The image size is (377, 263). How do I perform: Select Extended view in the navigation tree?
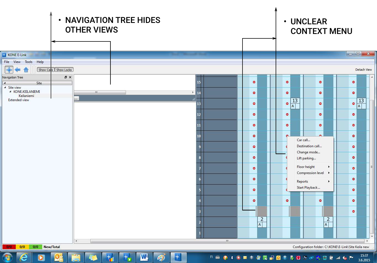pos(19,100)
